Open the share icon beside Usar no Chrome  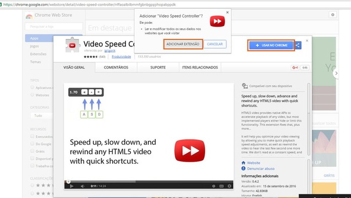(x=297, y=45)
